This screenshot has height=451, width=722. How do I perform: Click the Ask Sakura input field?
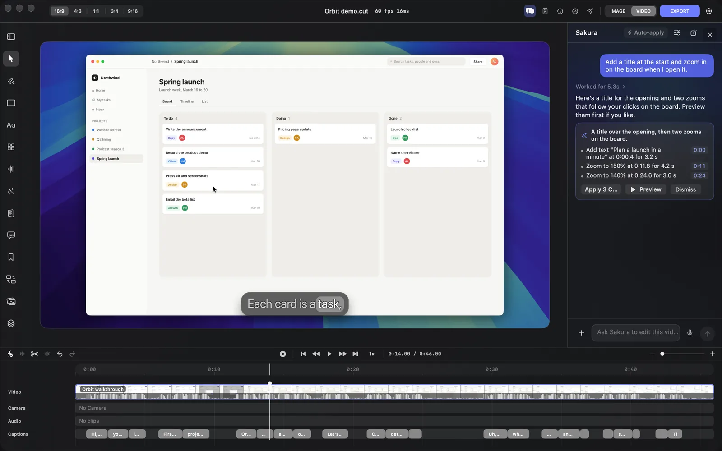tap(636, 332)
